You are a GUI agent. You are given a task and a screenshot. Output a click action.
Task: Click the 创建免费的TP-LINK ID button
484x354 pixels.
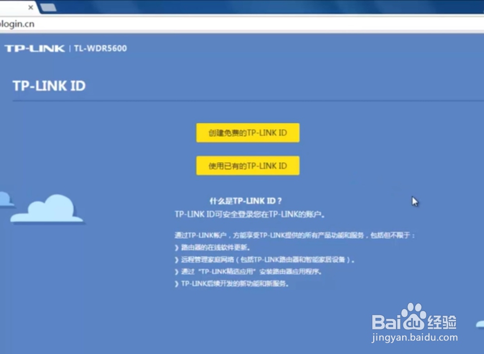pyautogui.click(x=247, y=133)
